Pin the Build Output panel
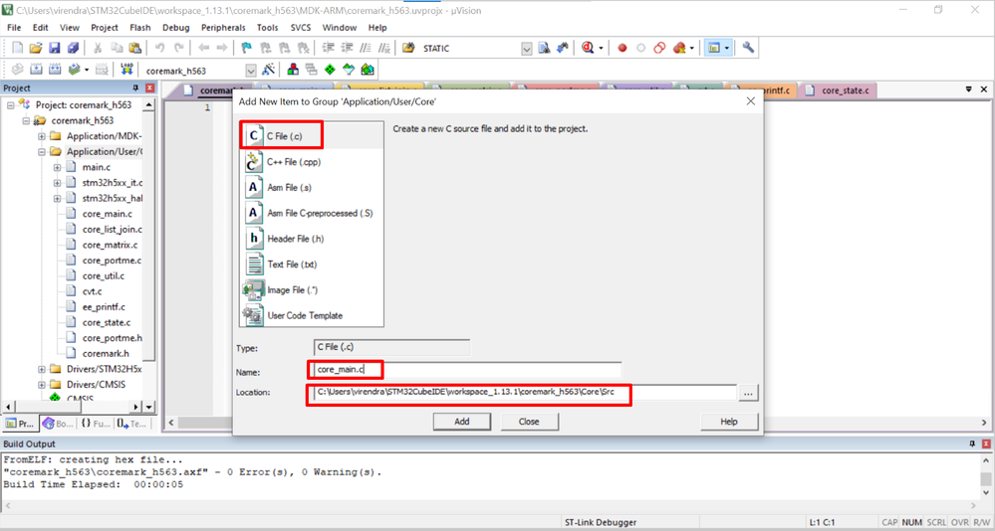 [972, 444]
